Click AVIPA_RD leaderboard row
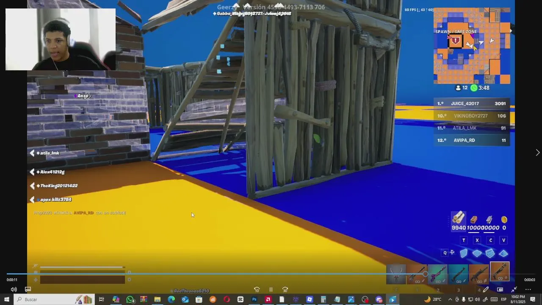 472,140
